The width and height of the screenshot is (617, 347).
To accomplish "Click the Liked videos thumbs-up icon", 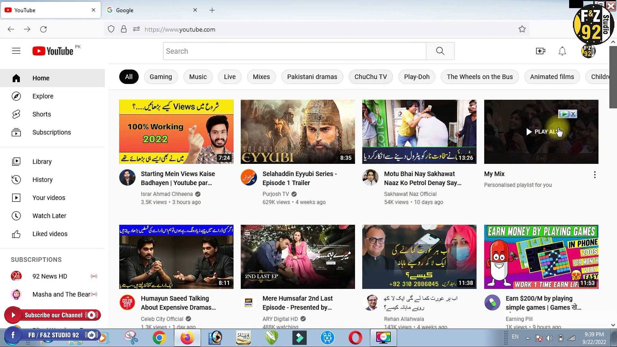I will tap(16, 234).
